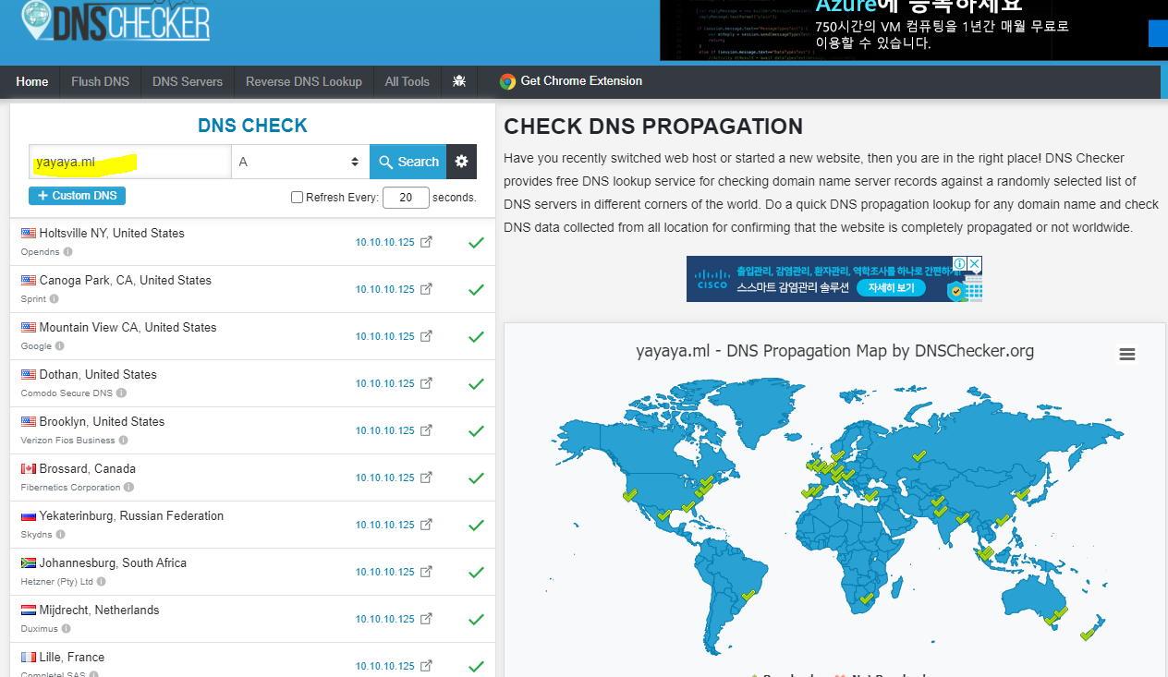This screenshot has width=1168, height=677.
Task: Click the domain input field with yayaya.ml
Action: [x=130, y=162]
